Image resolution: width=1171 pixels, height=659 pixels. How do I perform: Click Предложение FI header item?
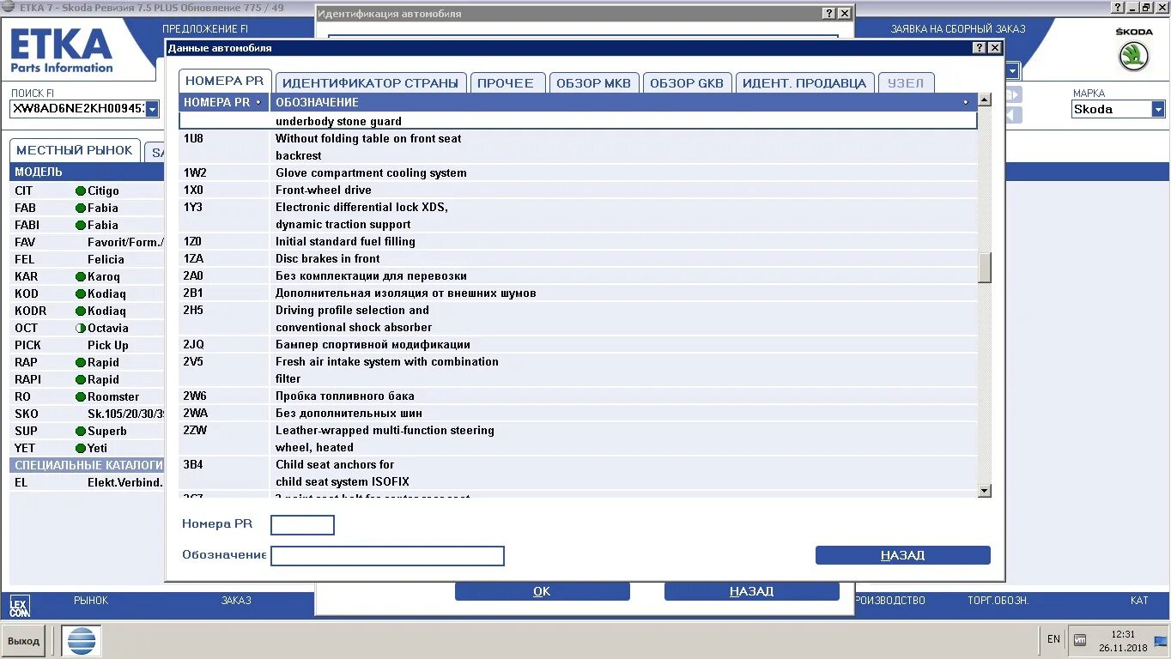(205, 28)
